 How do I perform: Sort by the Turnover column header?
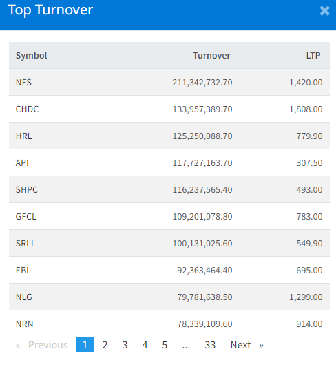(x=211, y=56)
